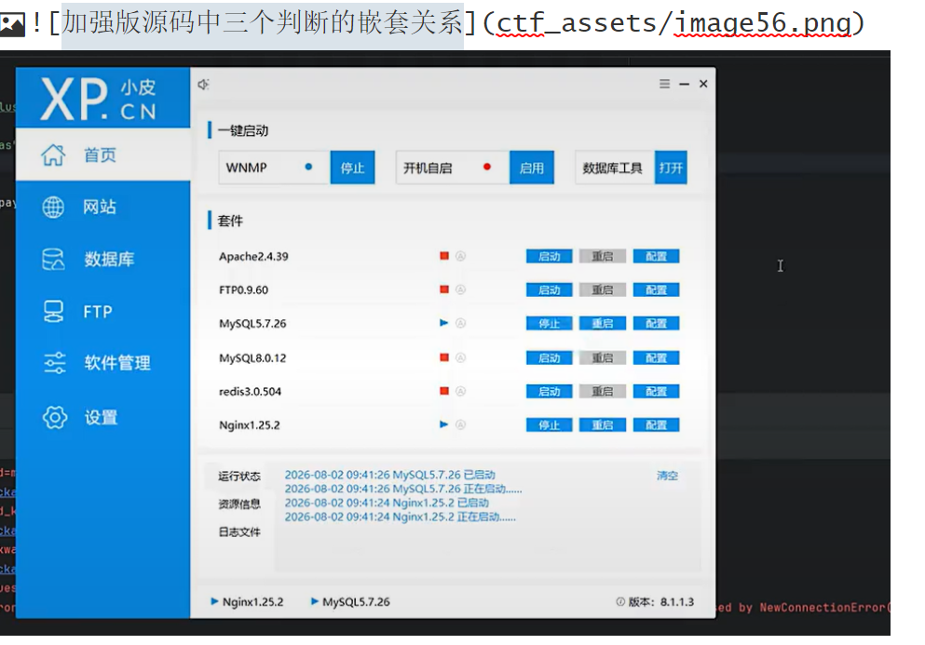The image size is (925, 645).
Task: Start Apache2.4.39 with 启动
Action: pos(550,257)
